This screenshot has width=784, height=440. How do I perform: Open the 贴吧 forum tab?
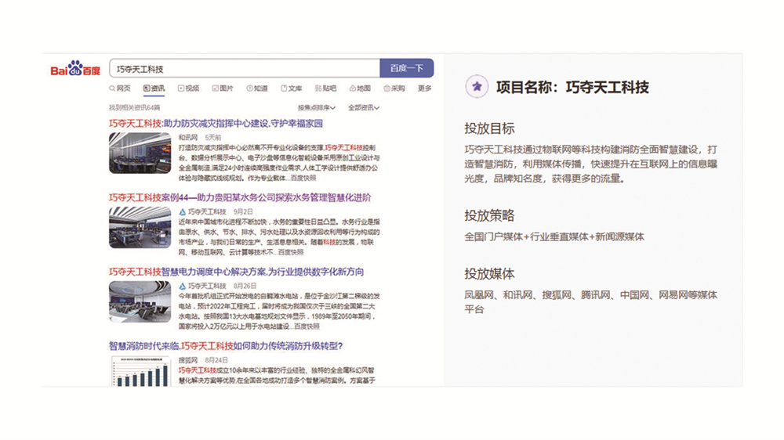[x=325, y=88]
